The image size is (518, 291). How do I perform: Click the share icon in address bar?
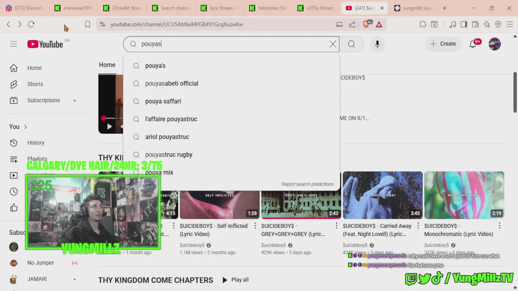click(x=352, y=24)
